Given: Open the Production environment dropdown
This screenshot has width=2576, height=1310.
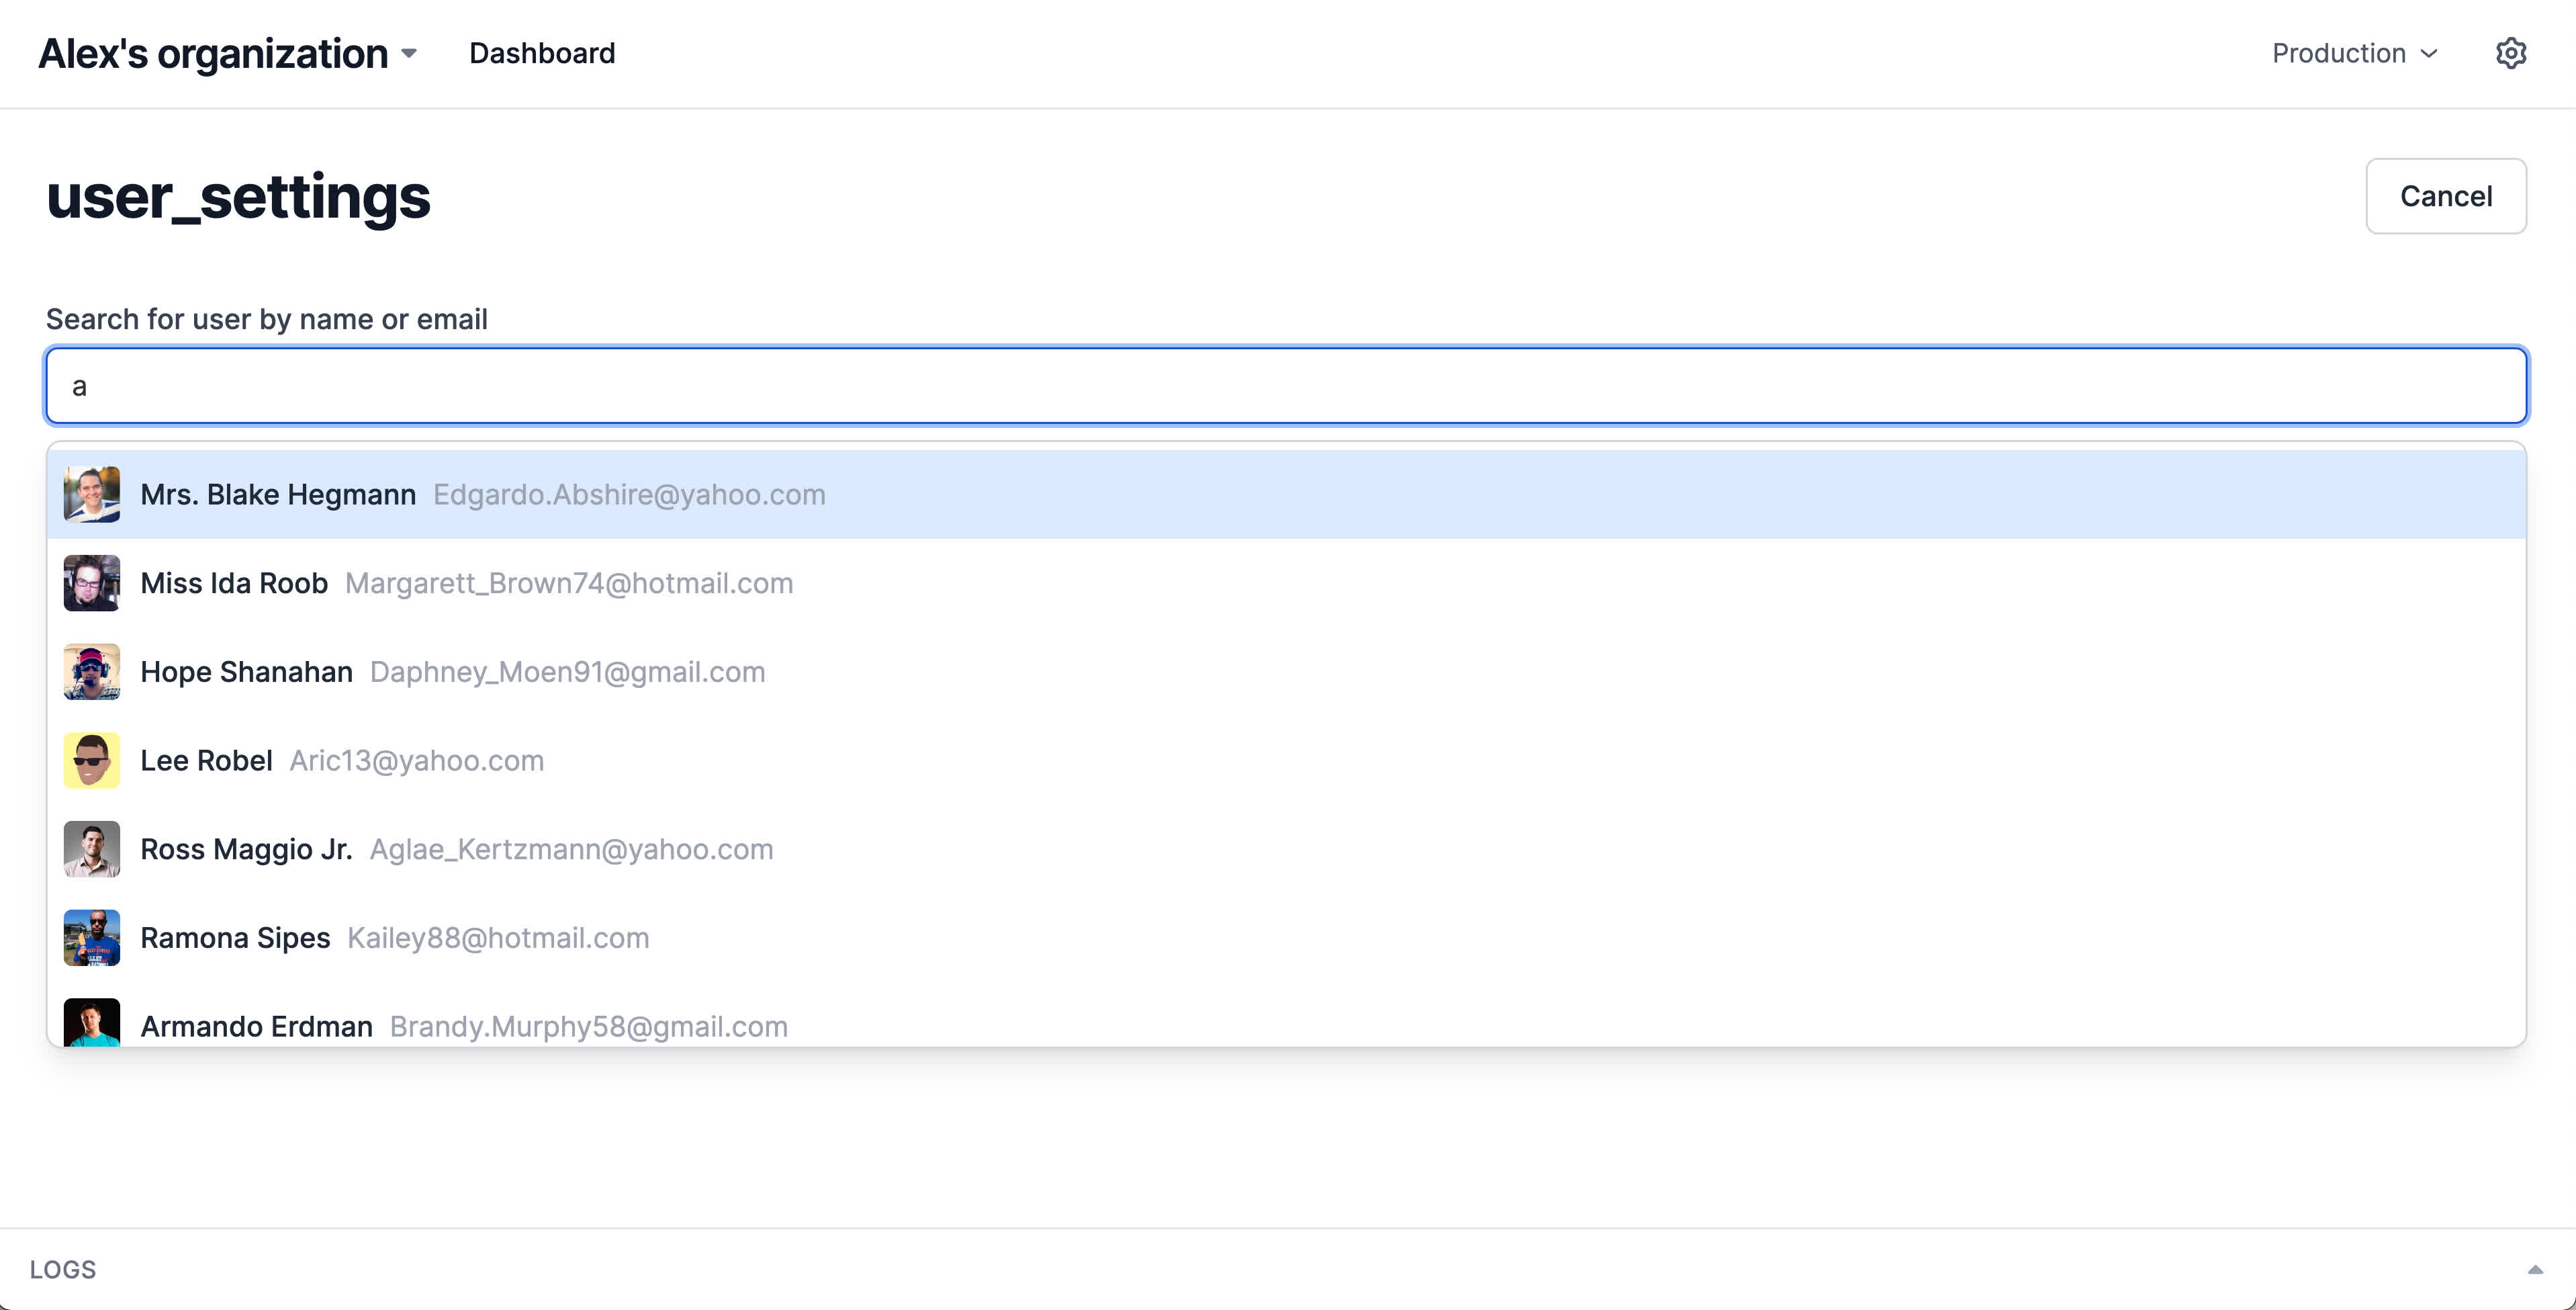Looking at the screenshot, I should coord(2354,54).
